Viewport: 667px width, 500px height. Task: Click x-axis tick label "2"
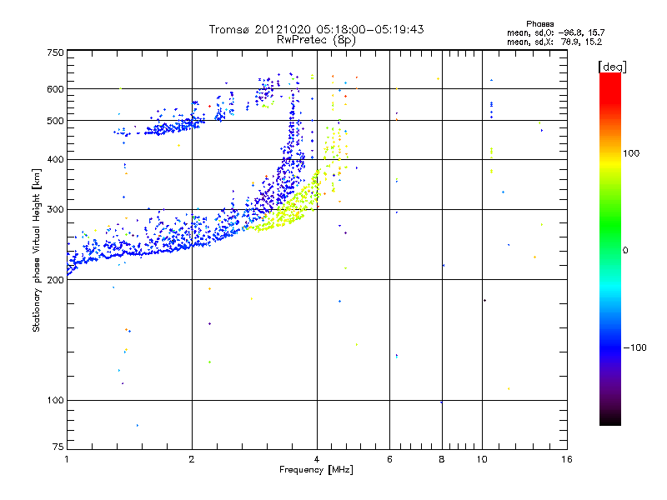[x=192, y=459]
